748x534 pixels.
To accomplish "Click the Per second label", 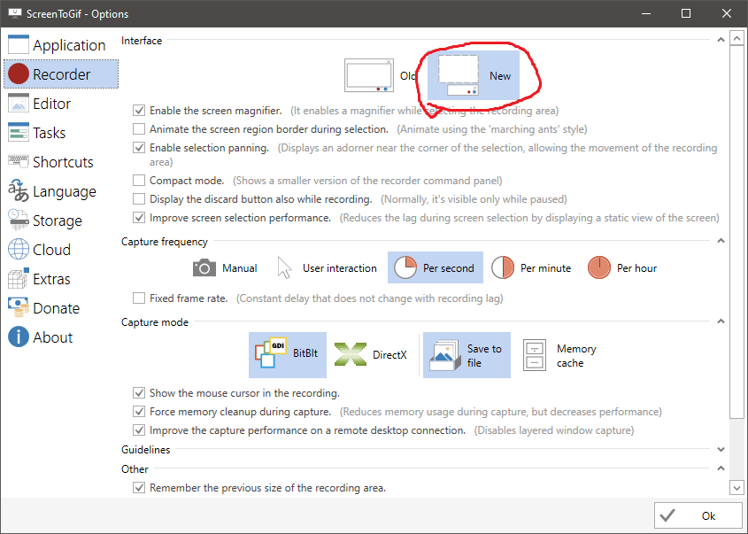I will coord(449,268).
